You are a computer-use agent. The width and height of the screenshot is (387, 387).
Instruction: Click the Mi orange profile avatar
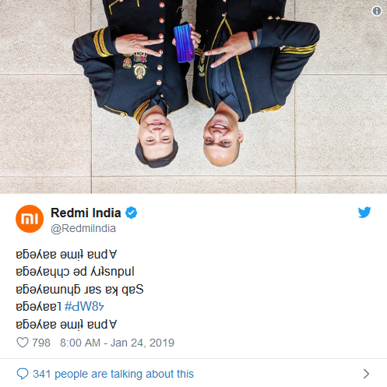tap(30, 219)
